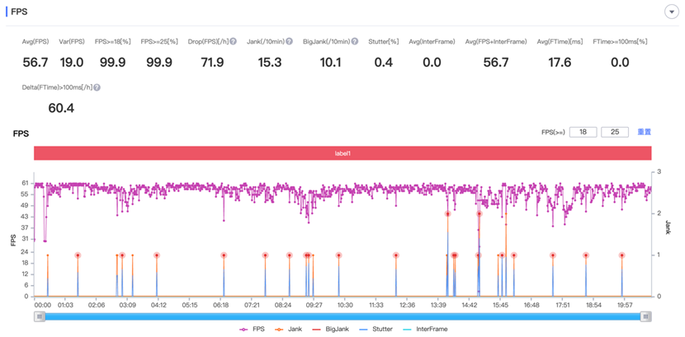Image resolution: width=685 pixels, height=337 pixels.
Task: Click the last red jank marker on the chart
Action: [x=621, y=255]
